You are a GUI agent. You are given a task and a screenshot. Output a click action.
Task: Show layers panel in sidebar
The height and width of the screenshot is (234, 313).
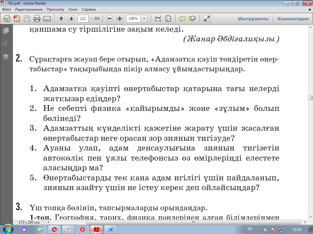(6, 57)
